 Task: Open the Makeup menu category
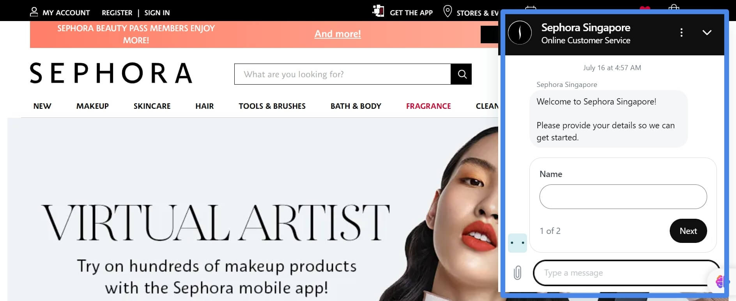point(92,106)
